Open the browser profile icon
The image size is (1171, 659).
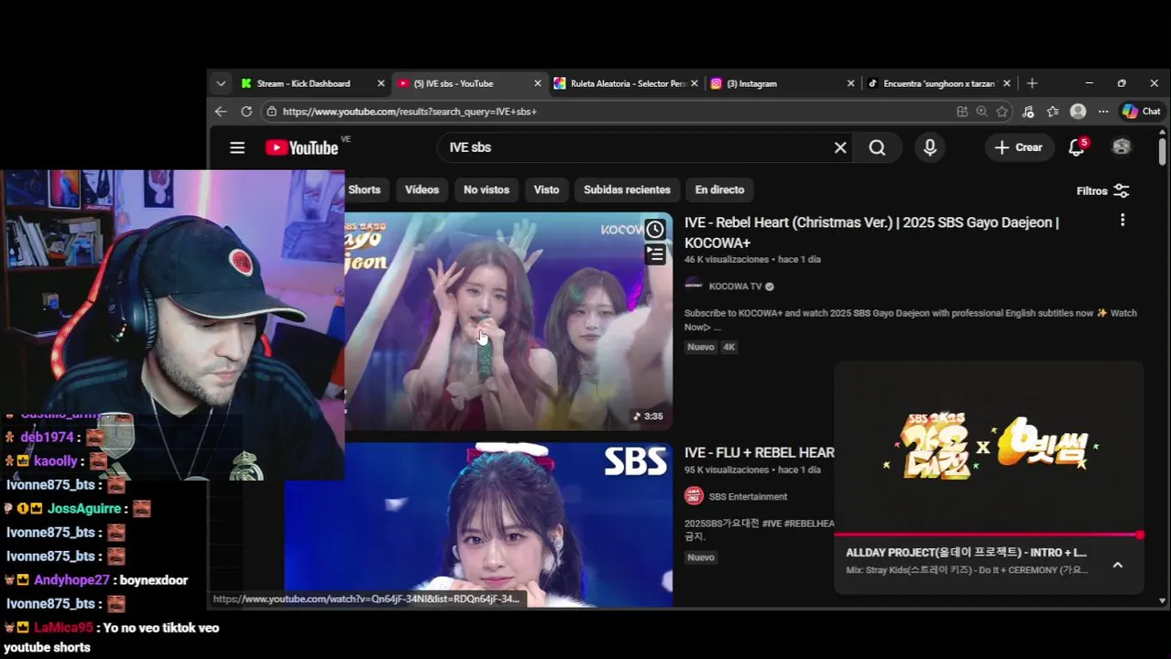click(x=1078, y=111)
